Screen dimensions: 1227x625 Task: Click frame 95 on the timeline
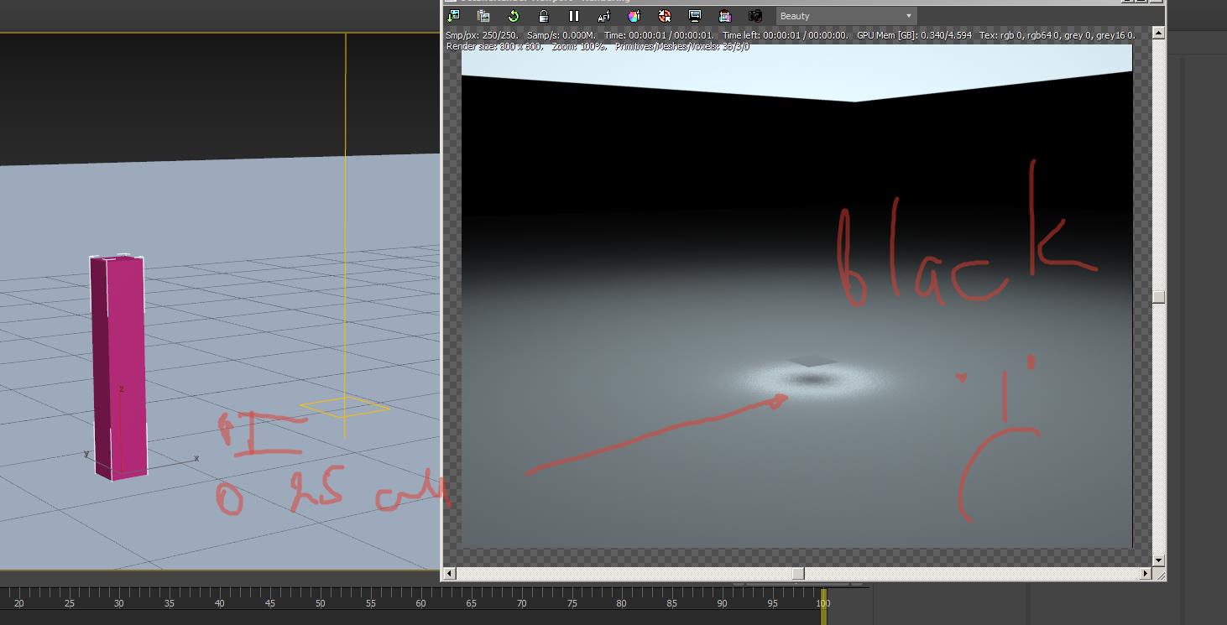click(x=772, y=603)
